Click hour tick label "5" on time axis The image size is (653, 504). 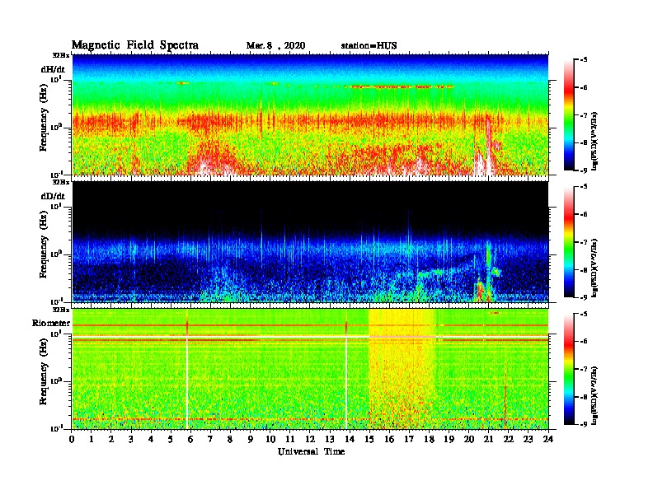tap(171, 439)
